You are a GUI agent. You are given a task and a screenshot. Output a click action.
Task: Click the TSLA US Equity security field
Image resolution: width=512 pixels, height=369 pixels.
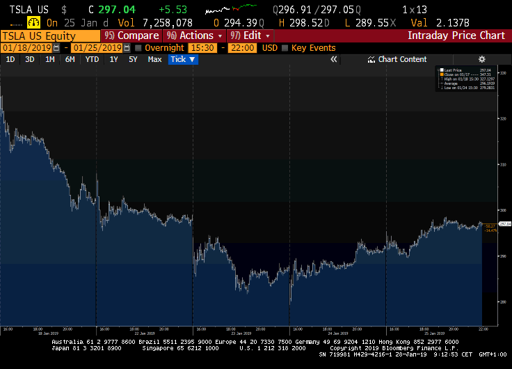(x=50, y=36)
